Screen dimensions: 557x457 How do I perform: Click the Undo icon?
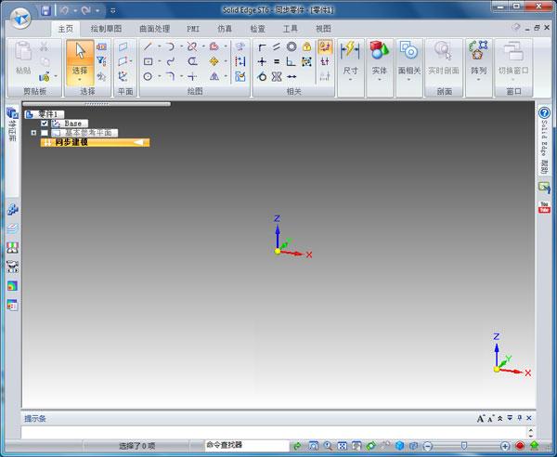coord(64,10)
